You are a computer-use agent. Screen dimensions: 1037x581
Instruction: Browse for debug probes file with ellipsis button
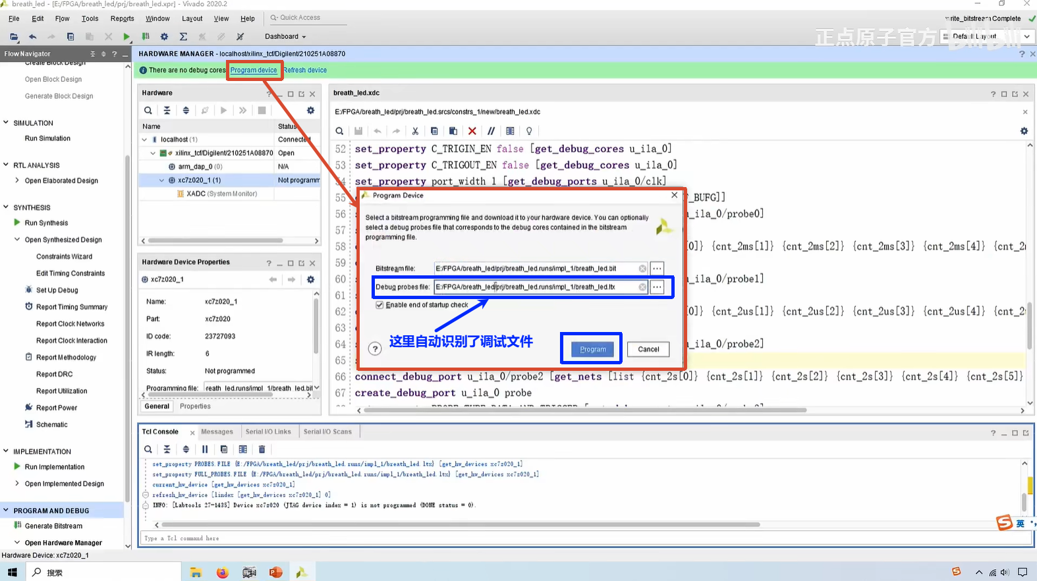coord(657,287)
